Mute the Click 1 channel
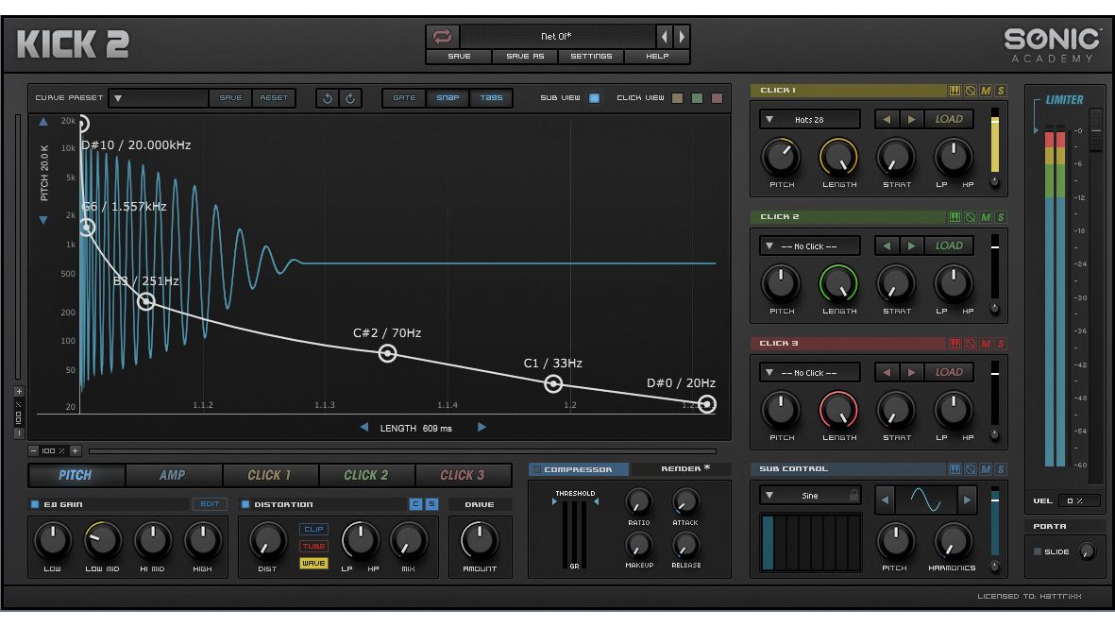Screen dimensions: 1115x627 pyautogui.click(x=986, y=91)
